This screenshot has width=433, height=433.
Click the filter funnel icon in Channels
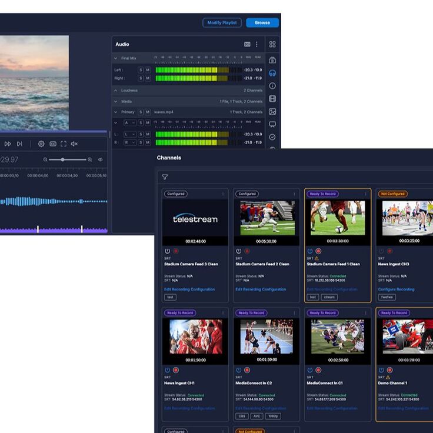coord(165,177)
